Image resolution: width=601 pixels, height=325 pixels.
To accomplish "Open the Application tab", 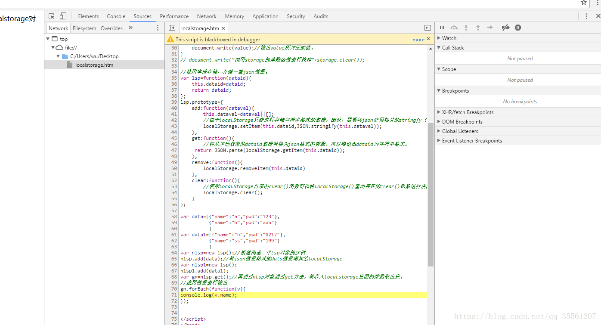I will (265, 16).
